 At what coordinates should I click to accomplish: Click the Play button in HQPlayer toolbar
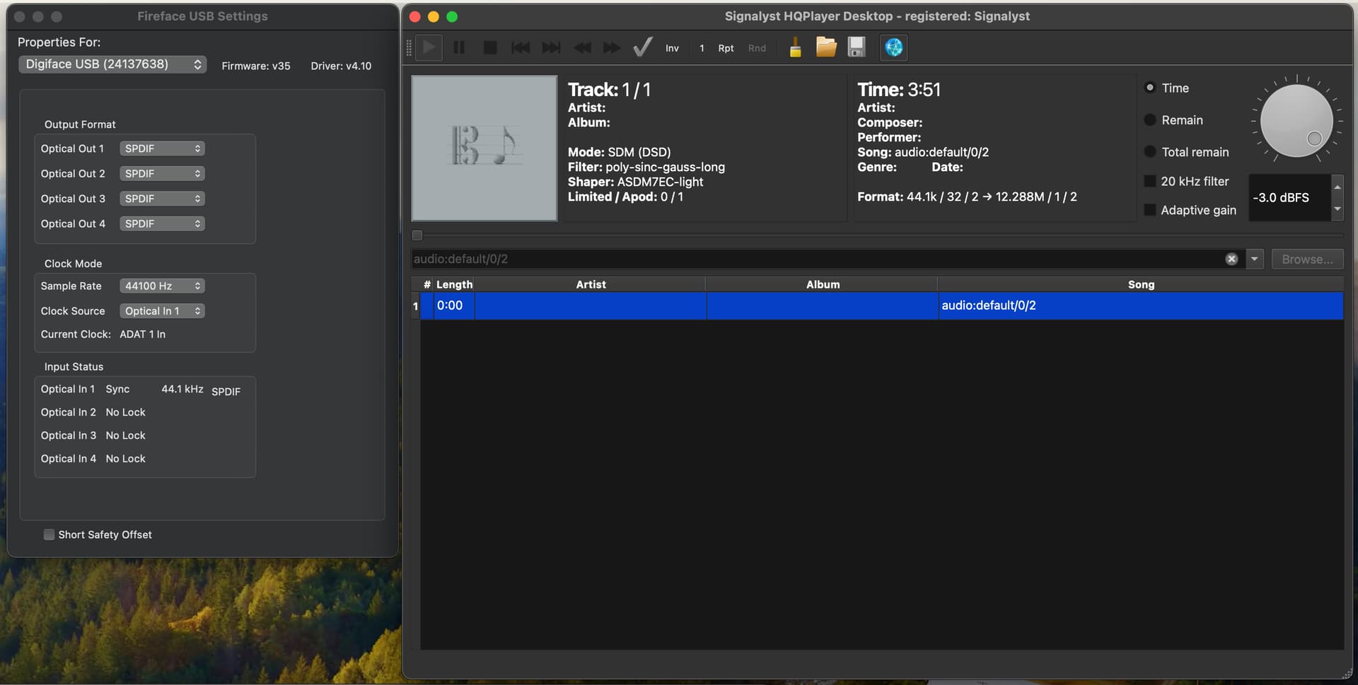coord(429,47)
